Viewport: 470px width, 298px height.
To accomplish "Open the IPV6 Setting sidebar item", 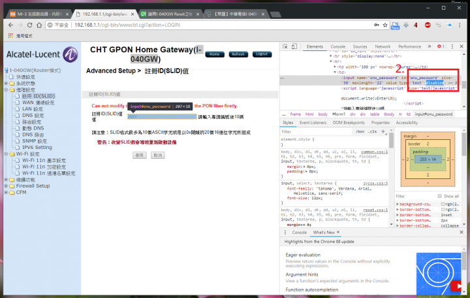I will point(37,147).
